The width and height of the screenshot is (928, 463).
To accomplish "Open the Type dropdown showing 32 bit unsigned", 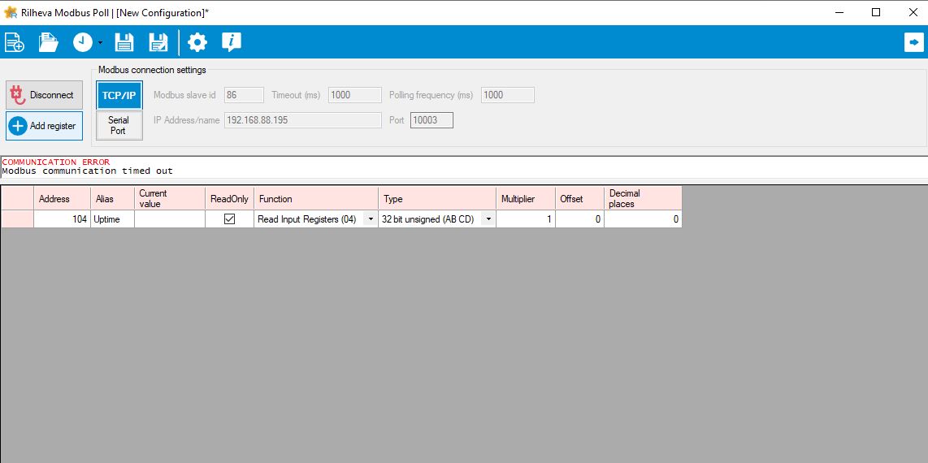I will click(x=488, y=219).
